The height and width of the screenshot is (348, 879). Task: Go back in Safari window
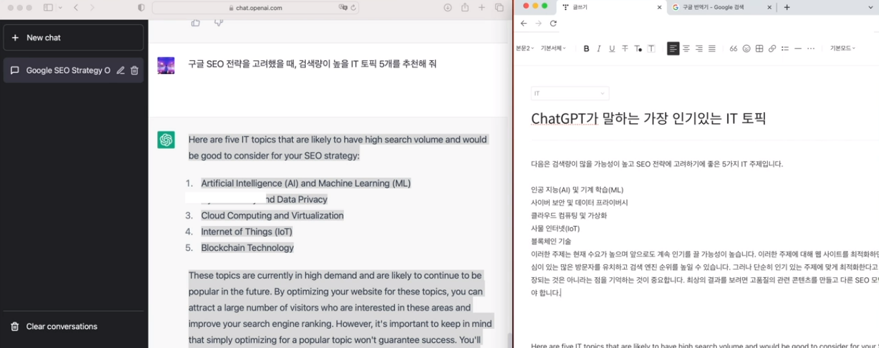coord(76,8)
